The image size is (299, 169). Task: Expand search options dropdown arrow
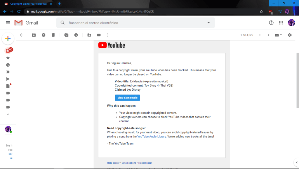(x=208, y=23)
